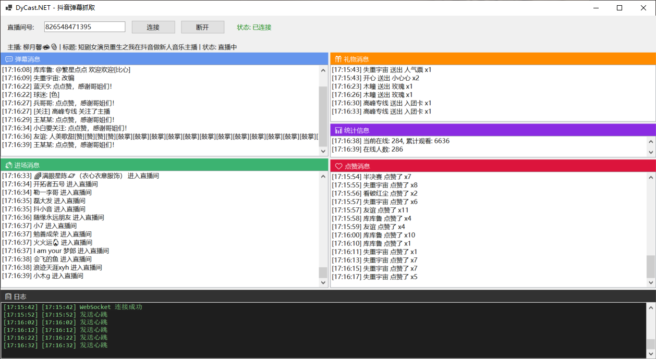Image resolution: width=656 pixels, height=359 pixels.
Task: Click the log icon beside 日志
Action: (8, 296)
